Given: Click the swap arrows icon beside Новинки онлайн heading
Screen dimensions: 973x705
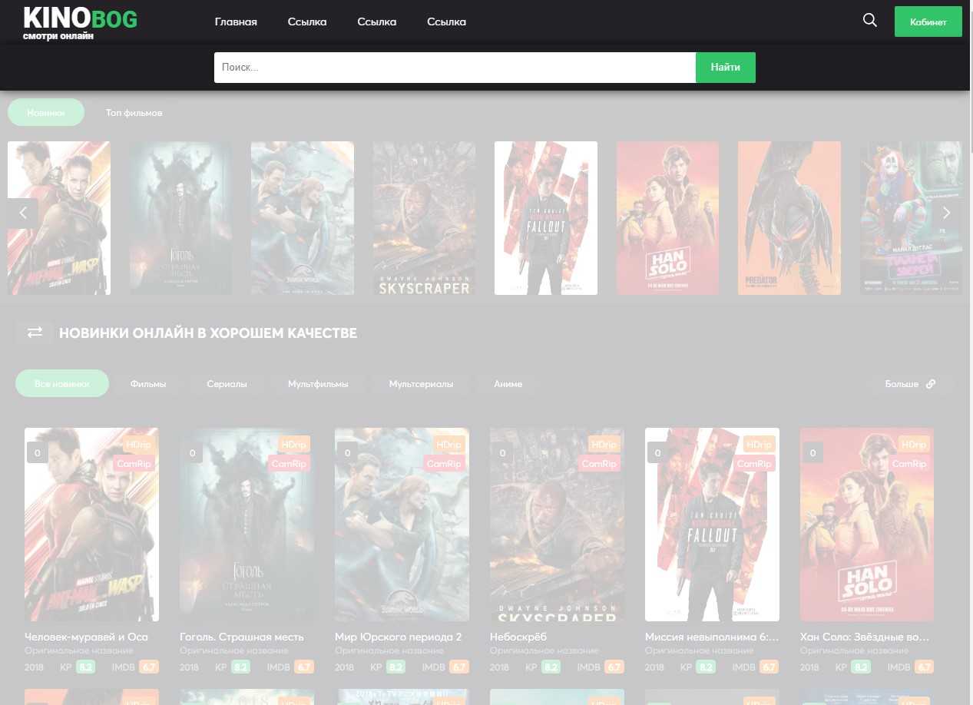Looking at the screenshot, I should pyautogui.click(x=35, y=333).
